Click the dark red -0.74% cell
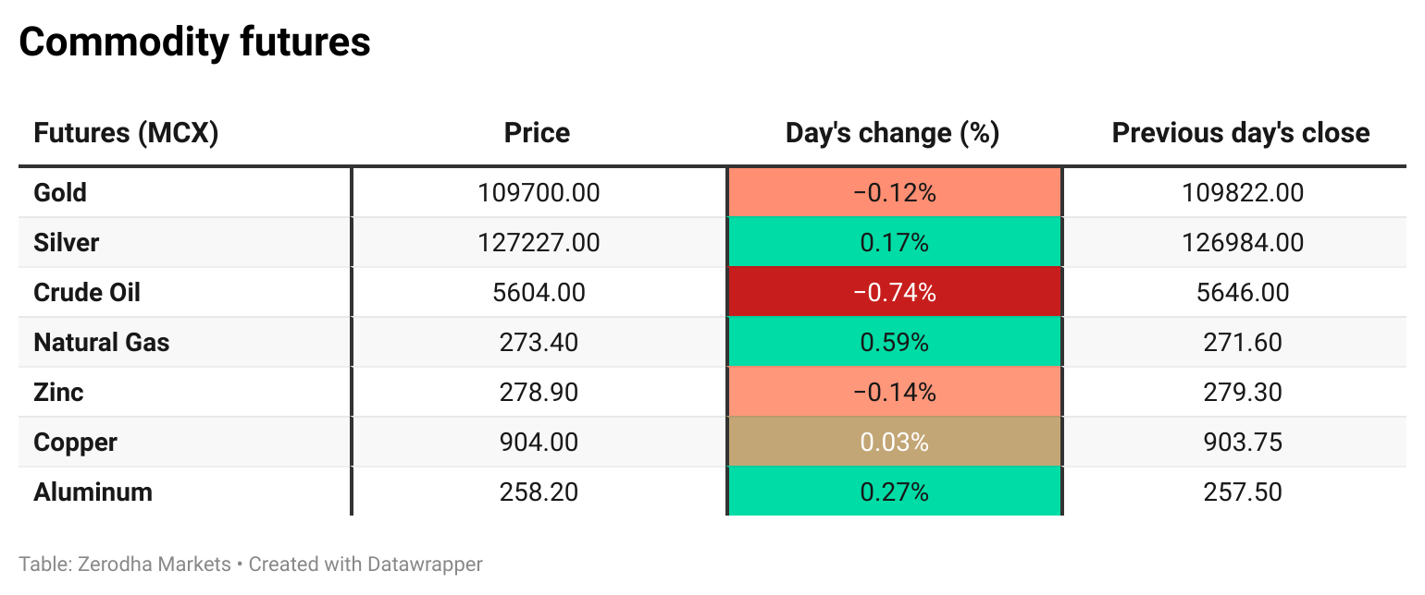1425x595 pixels. point(894,293)
